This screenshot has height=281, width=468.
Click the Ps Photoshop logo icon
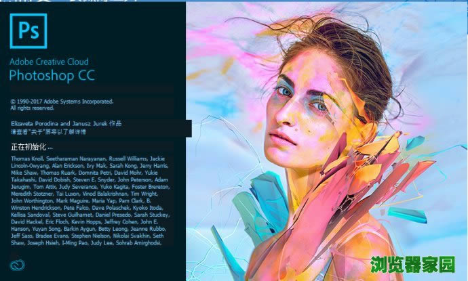pyautogui.click(x=28, y=31)
